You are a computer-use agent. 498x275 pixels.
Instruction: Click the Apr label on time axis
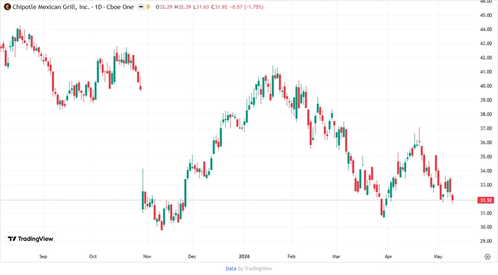click(x=388, y=257)
